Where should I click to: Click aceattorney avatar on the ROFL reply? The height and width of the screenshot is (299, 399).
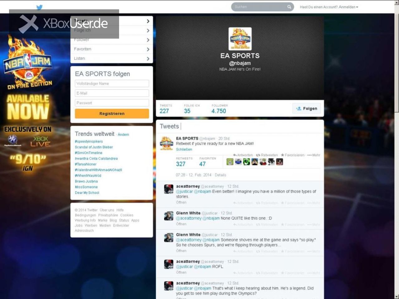click(169, 264)
